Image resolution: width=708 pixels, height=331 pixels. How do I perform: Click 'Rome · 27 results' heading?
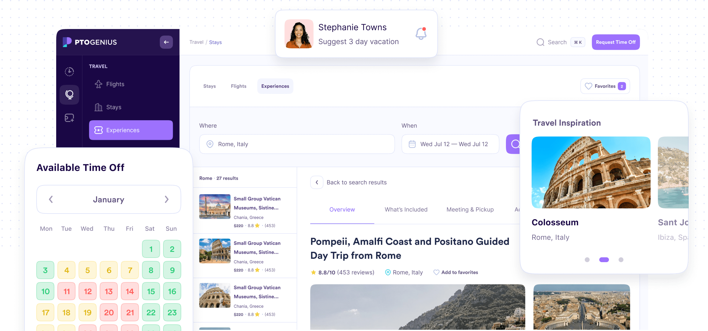click(x=219, y=178)
